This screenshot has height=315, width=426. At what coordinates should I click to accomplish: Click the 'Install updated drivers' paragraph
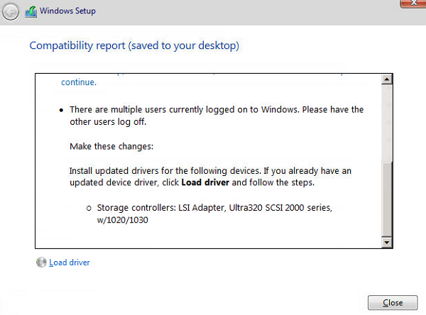click(x=211, y=177)
